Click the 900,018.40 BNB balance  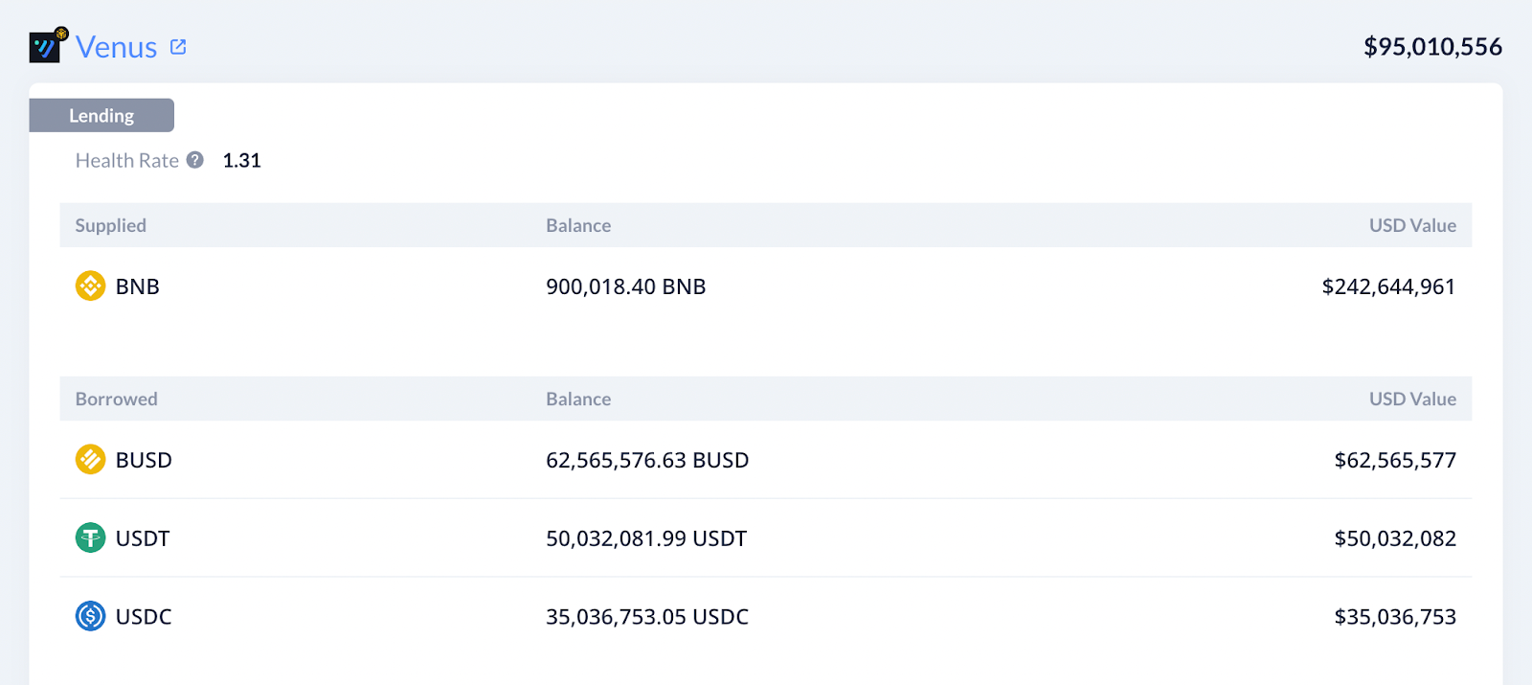coord(626,286)
